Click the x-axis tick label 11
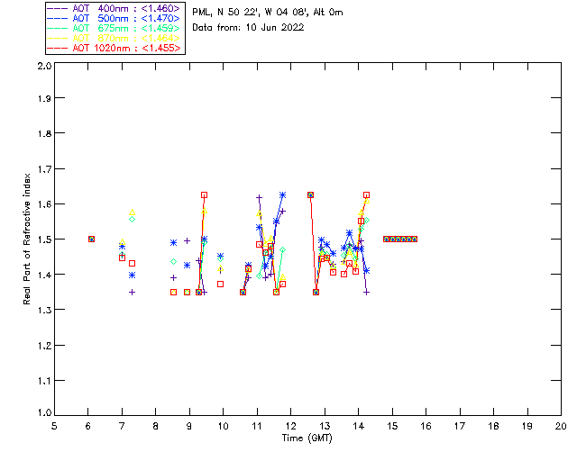The image size is (577, 461). click(x=257, y=426)
